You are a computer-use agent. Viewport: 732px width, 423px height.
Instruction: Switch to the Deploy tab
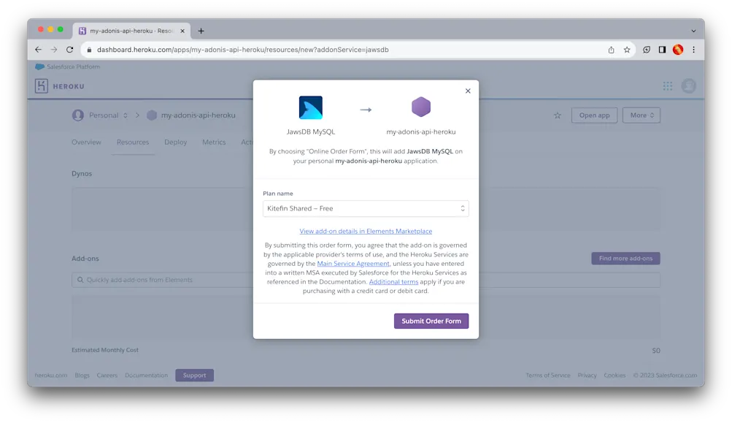click(x=176, y=142)
